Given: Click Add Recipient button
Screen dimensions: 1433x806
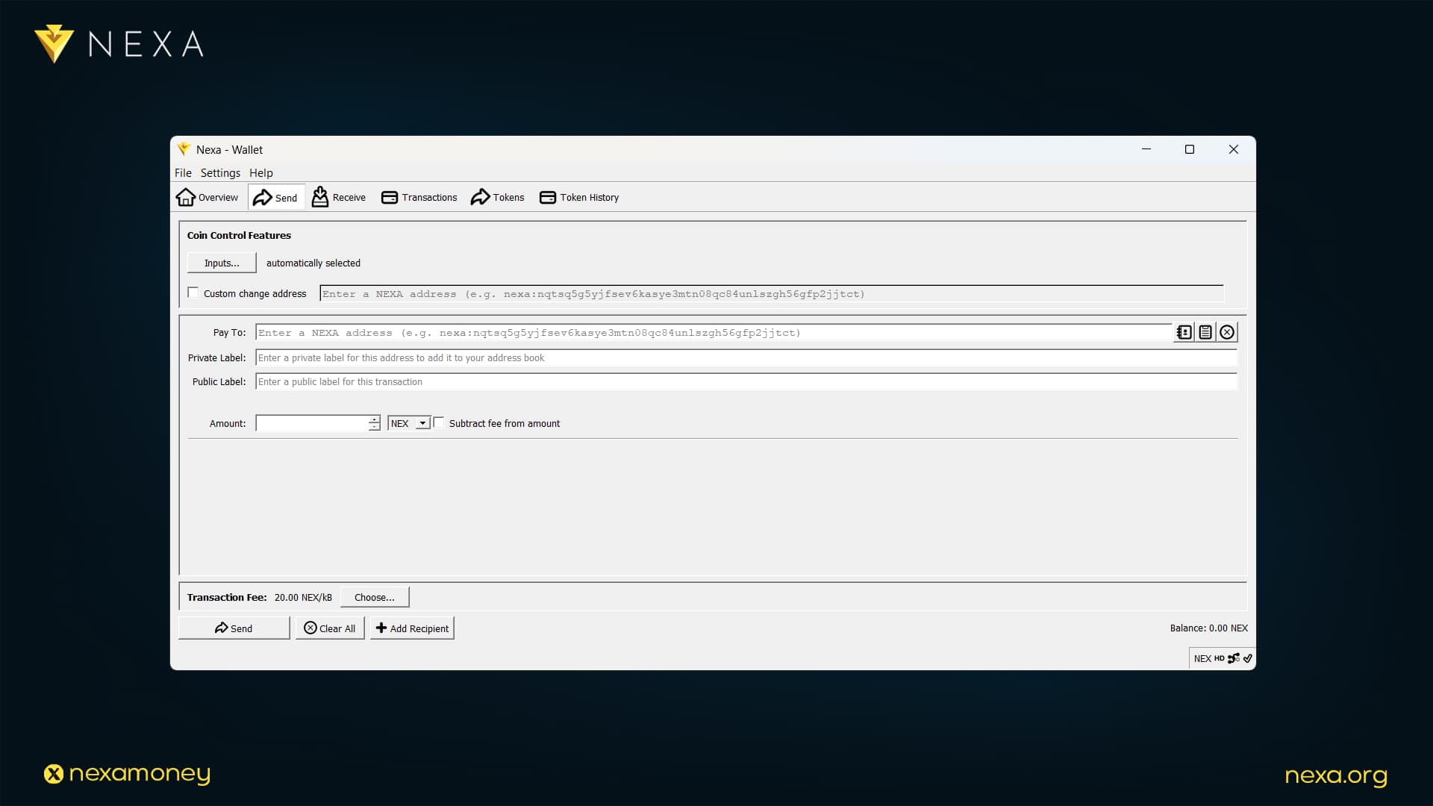Looking at the screenshot, I should pos(412,628).
